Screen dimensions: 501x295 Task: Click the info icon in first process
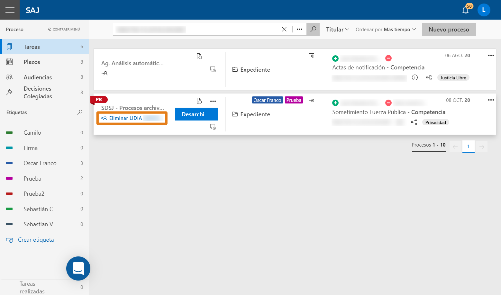coord(415,77)
